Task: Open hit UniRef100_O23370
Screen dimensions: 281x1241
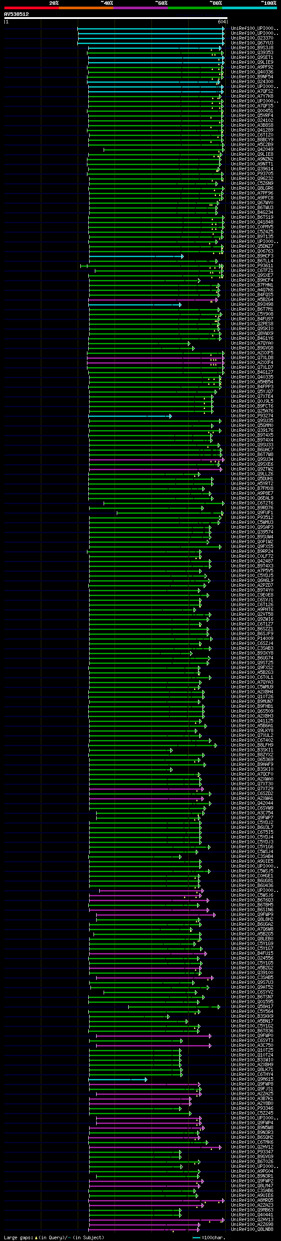Action: click(252, 39)
